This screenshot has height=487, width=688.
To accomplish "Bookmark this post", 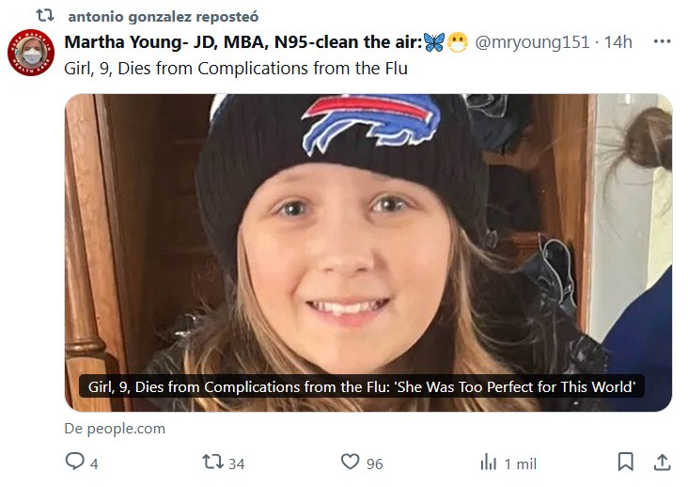I will coord(625,463).
